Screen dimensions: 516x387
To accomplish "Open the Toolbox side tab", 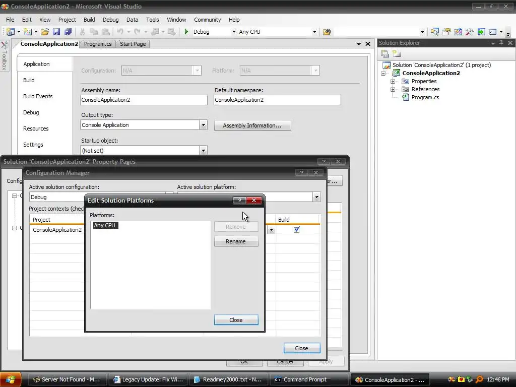I will (4, 55).
